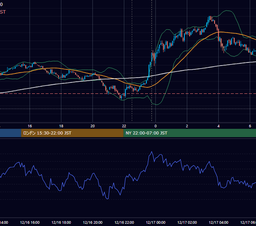Click the blue Tokyo session band segment
Viewport: 256px width, 226px height.
point(11,133)
